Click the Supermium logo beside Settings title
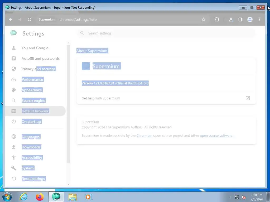 pyautogui.click(x=13, y=33)
